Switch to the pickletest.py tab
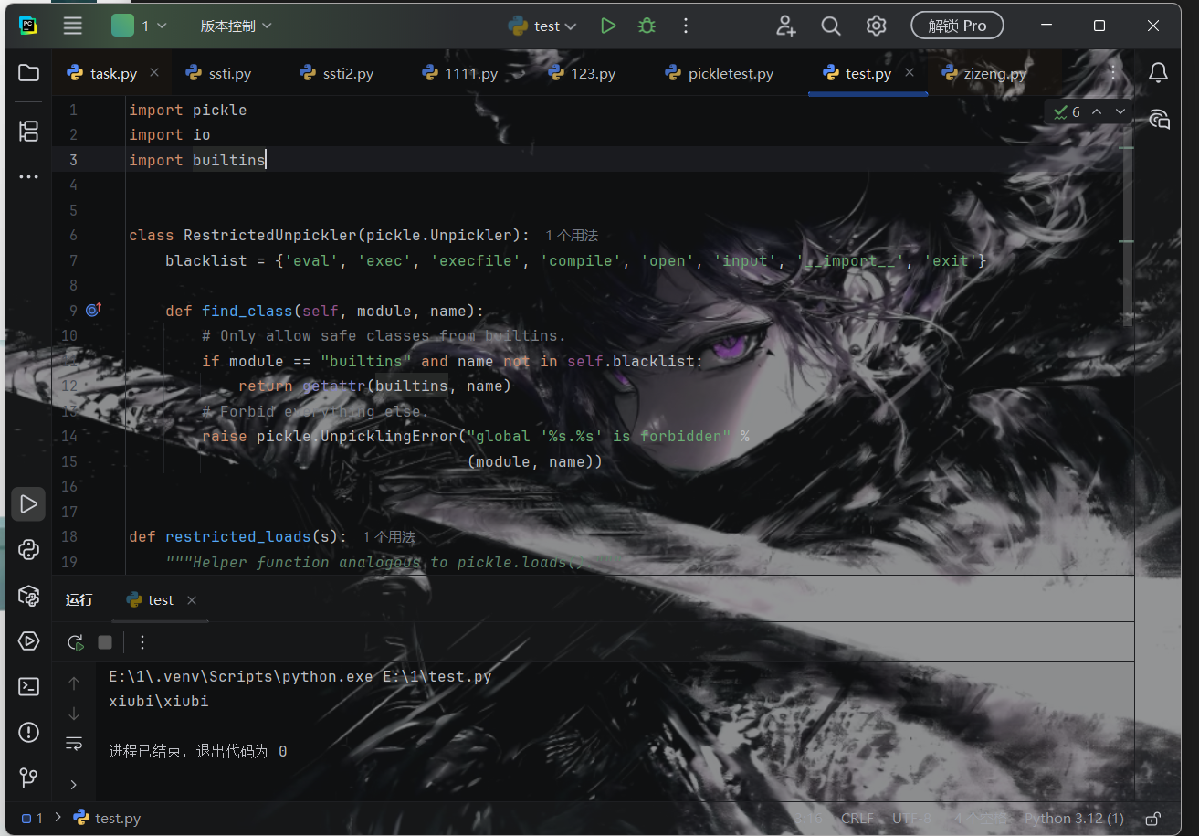 click(720, 74)
